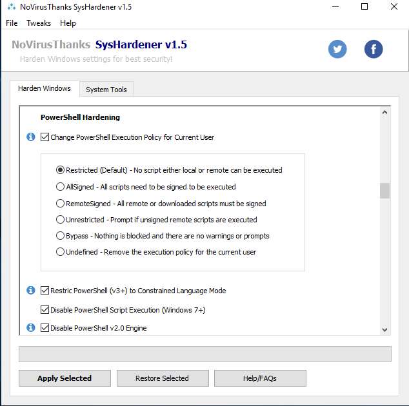Click info icon beside Disable PowerShell v2.0 Engine
The height and width of the screenshot is (406, 409).
[31, 327]
